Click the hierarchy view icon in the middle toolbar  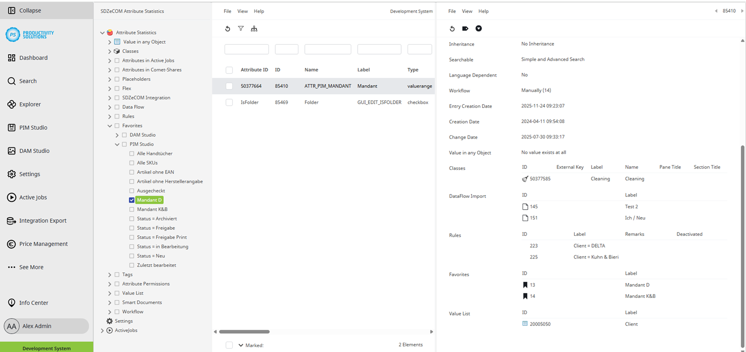click(x=254, y=29)
